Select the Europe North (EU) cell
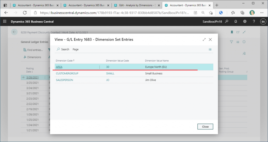268x142 pixels. click(156, 67)
